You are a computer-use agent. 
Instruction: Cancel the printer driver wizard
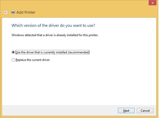[x=145, y=111]
